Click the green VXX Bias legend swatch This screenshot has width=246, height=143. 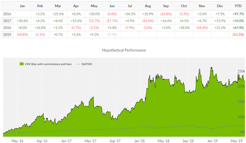point(22,64)
